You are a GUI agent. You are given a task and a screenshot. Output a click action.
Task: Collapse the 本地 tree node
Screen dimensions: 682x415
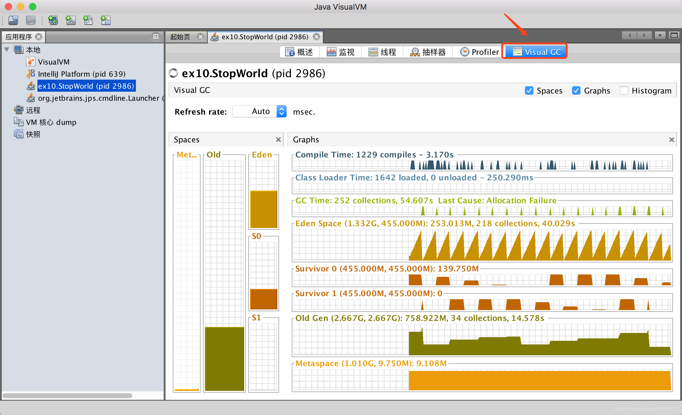coord(7,49)
